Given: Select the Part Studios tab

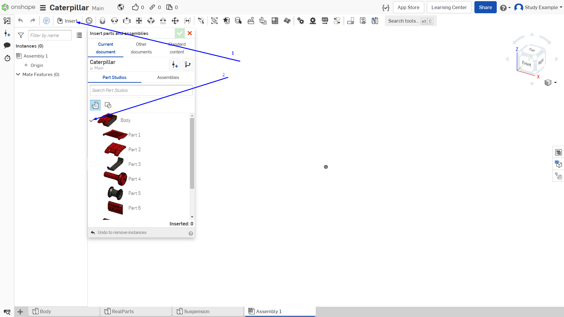Looking at the screenshot, I should [115, 77].
